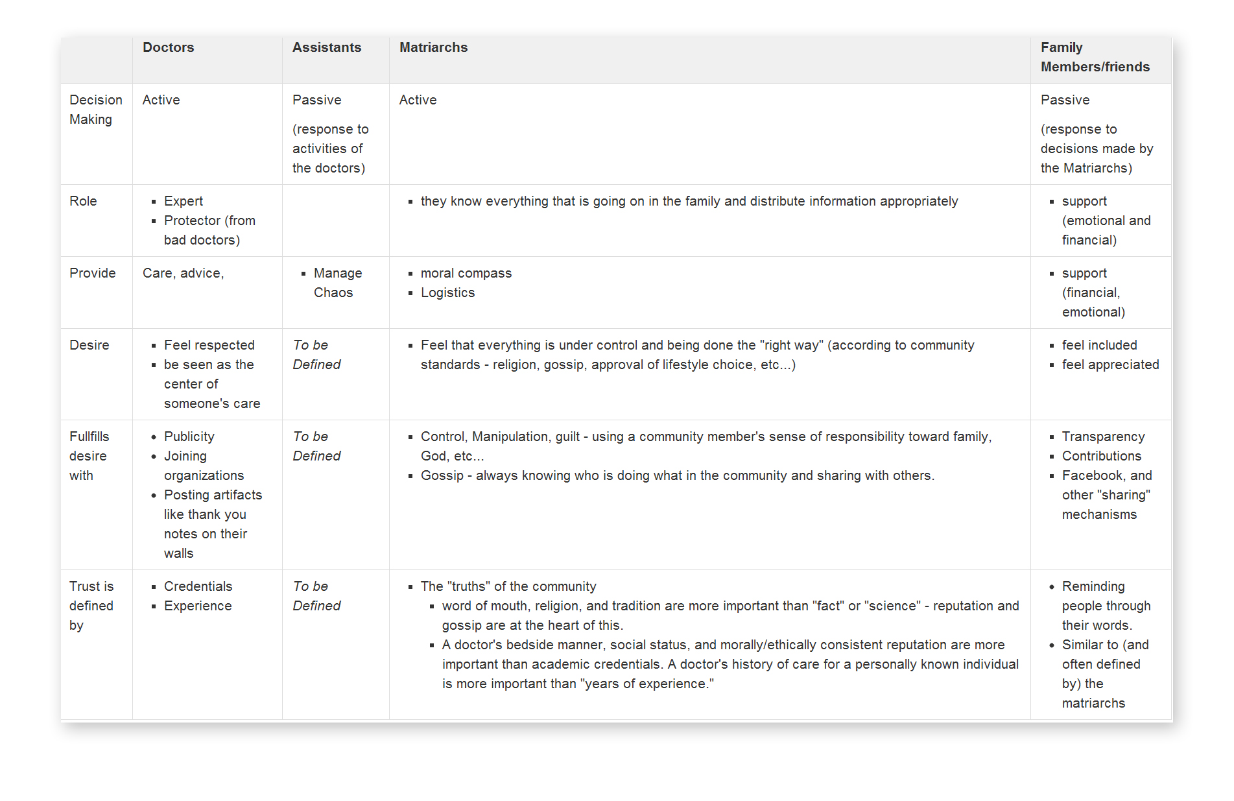
Task: Click the Credentials bullet item
Action: [198, 586]
